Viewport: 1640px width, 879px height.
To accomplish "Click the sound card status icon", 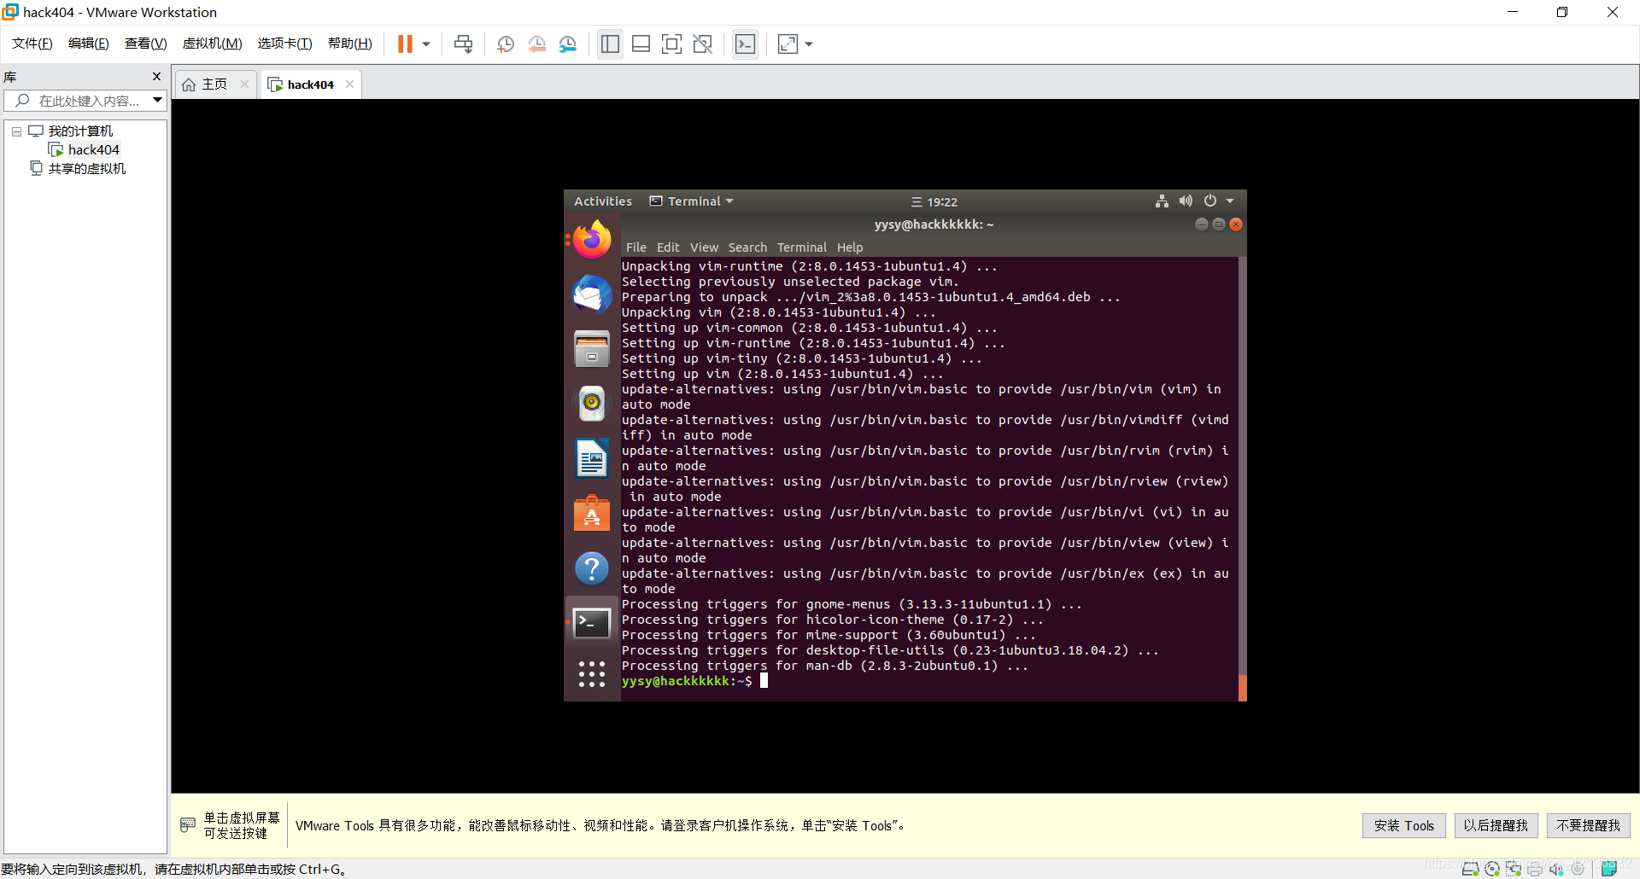I will 1556,869.
